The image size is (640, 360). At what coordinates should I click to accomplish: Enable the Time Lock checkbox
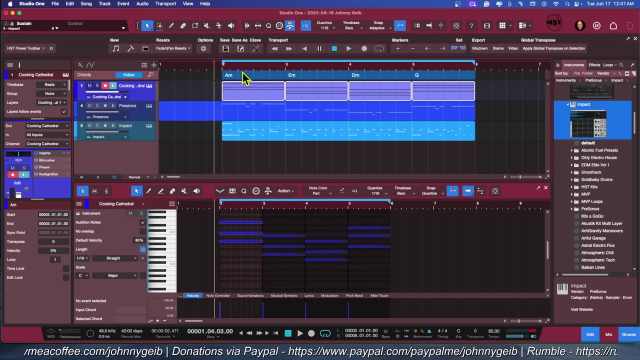[65, 268]
